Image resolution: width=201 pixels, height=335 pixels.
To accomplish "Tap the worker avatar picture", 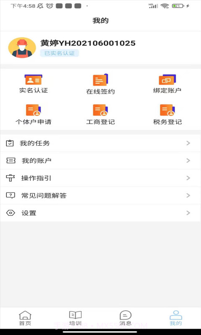I will tap(22, 48).
